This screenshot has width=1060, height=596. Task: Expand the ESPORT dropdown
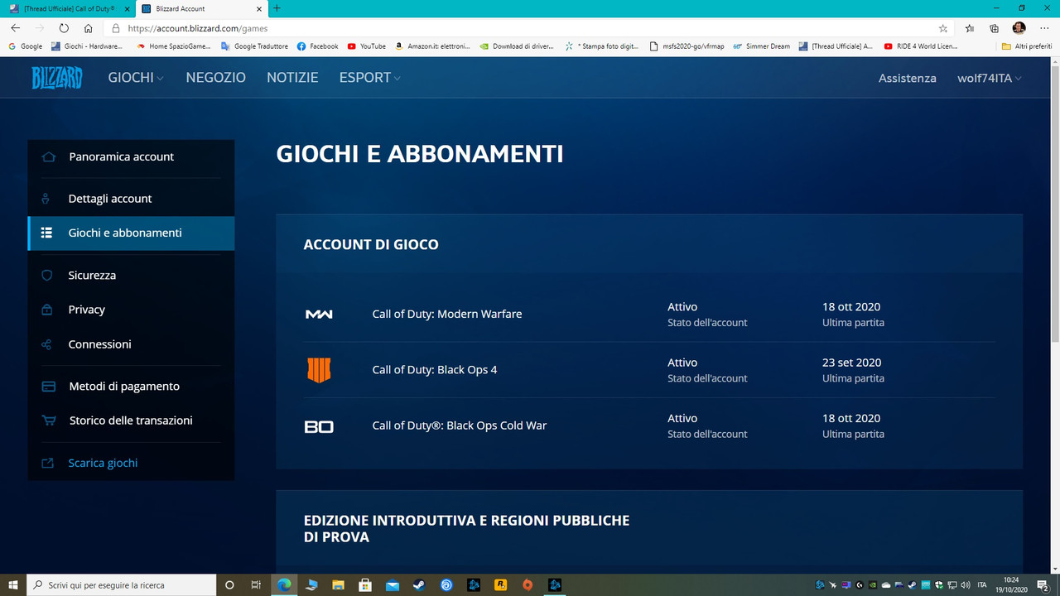tap(369, 77)
